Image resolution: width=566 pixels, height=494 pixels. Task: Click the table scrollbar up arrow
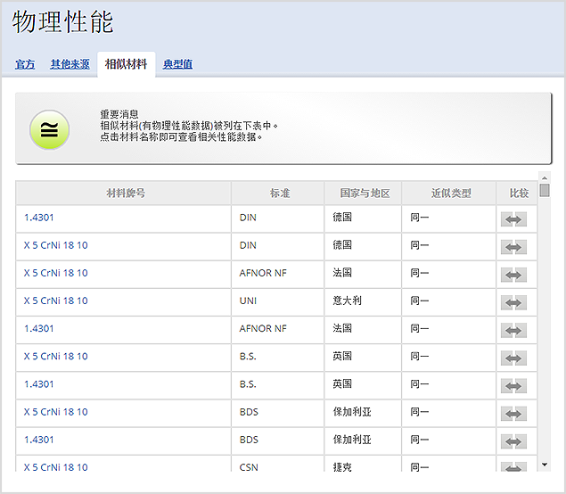click(x=545, y=177)
